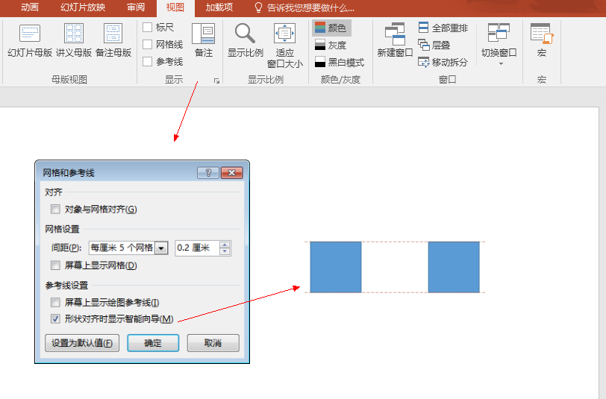Select Black and White (黑白模式) mode
Viewport: 606px width, 399px height.
pos(340,62)
